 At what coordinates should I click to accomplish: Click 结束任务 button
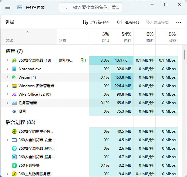click(x=128, y=22)
